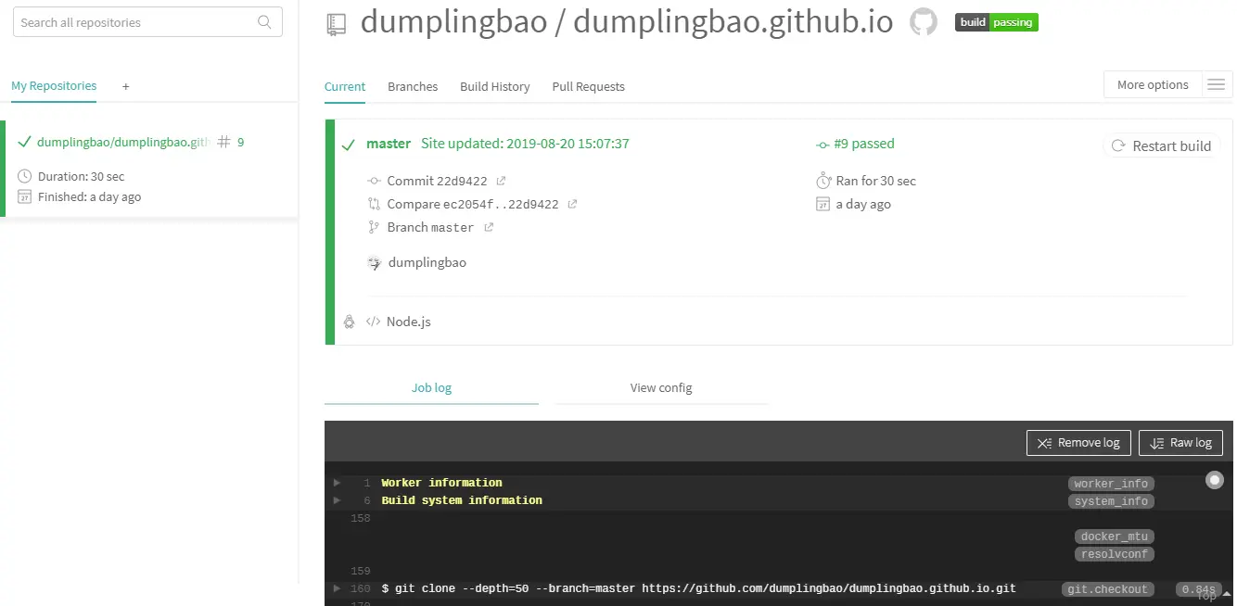Select the View config tab

pyautogui.click(x=661, y=387)
